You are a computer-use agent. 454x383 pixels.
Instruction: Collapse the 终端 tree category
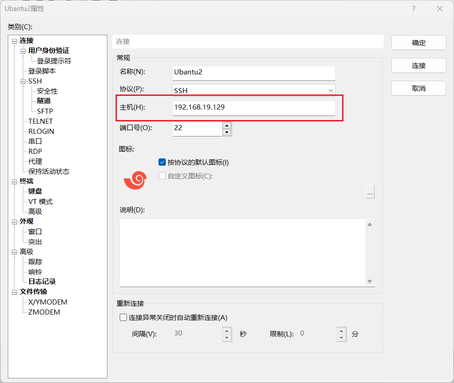[15, 182]
